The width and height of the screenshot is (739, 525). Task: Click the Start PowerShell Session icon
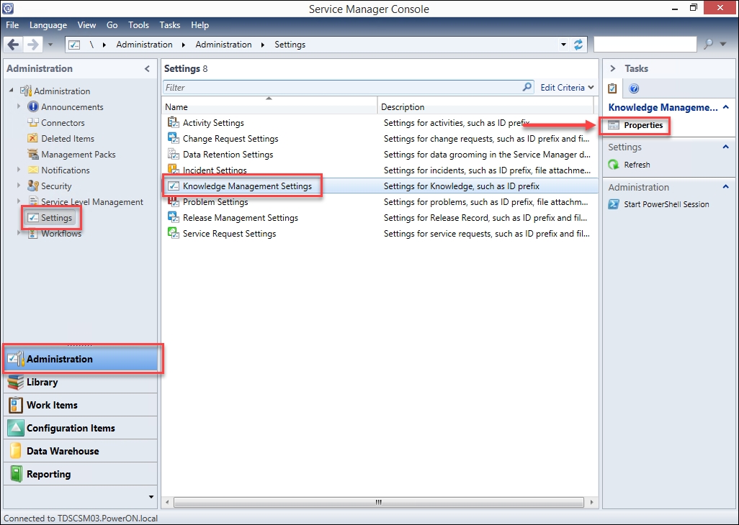click(613, 204)
